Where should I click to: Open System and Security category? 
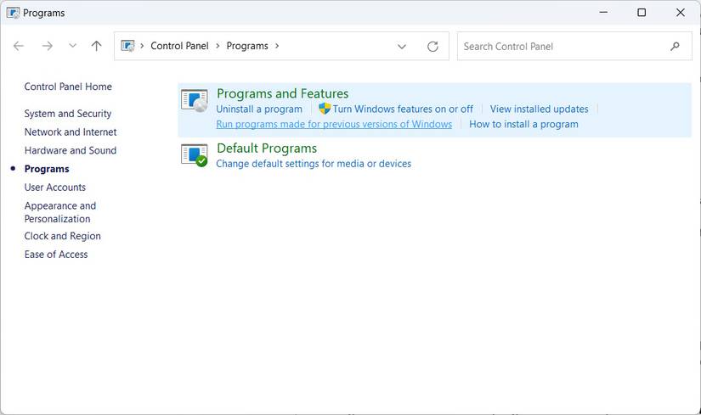(68, 114)
